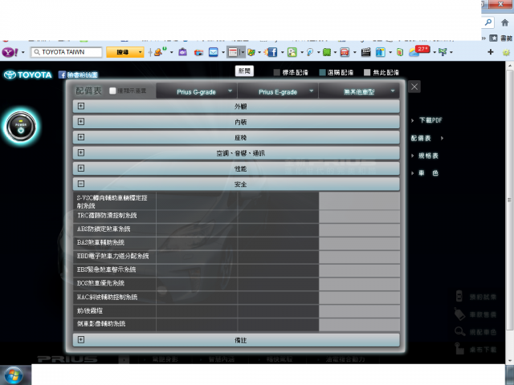Click the TOYOTA TAIWN search field
This screenshot has height=385, width=514.
click(67, 52)
